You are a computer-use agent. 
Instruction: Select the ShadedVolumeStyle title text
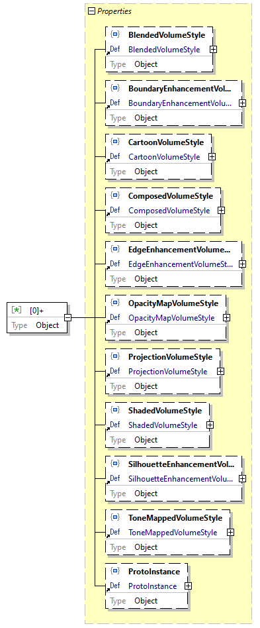(165, 411)
